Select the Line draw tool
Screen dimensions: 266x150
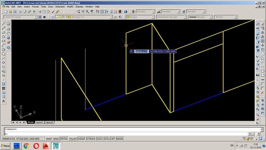(3, 24)
